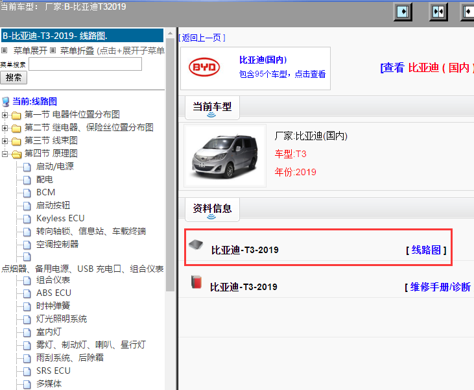The width and height of the screenshot is (474, 390).
Task: Open 雨刮系统、后除霜 schematic
Action: pos(70,358)
